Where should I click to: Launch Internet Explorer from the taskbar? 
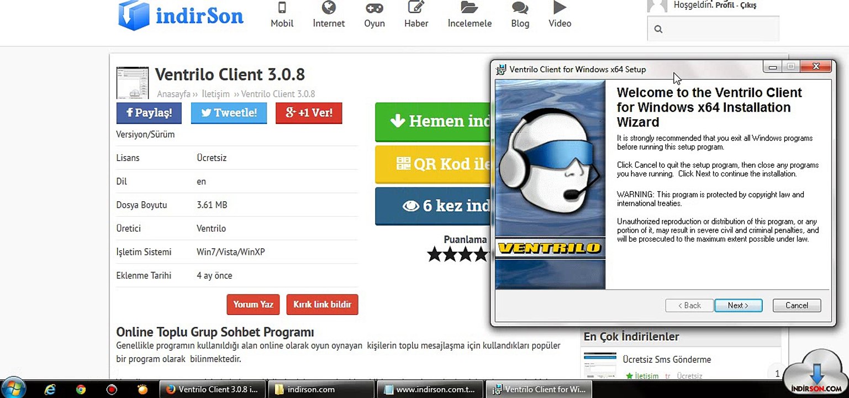coord(50,389)
